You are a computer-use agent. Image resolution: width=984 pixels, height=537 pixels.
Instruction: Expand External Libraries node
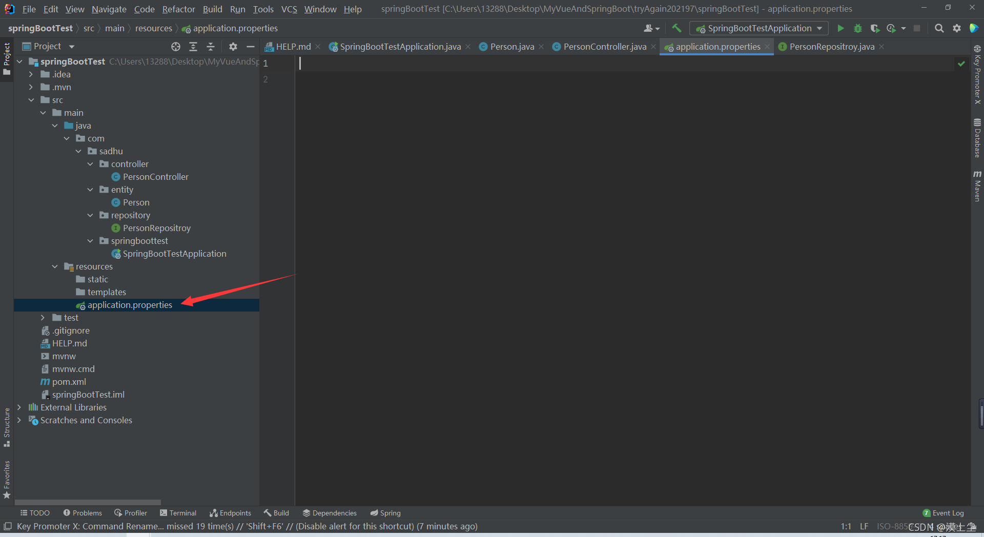(x=19, y=407)
